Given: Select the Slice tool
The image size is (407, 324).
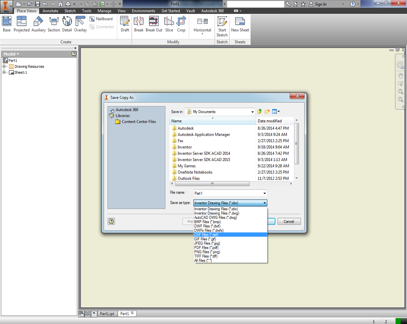Looking at the screenshot, I should coord(169,24).
